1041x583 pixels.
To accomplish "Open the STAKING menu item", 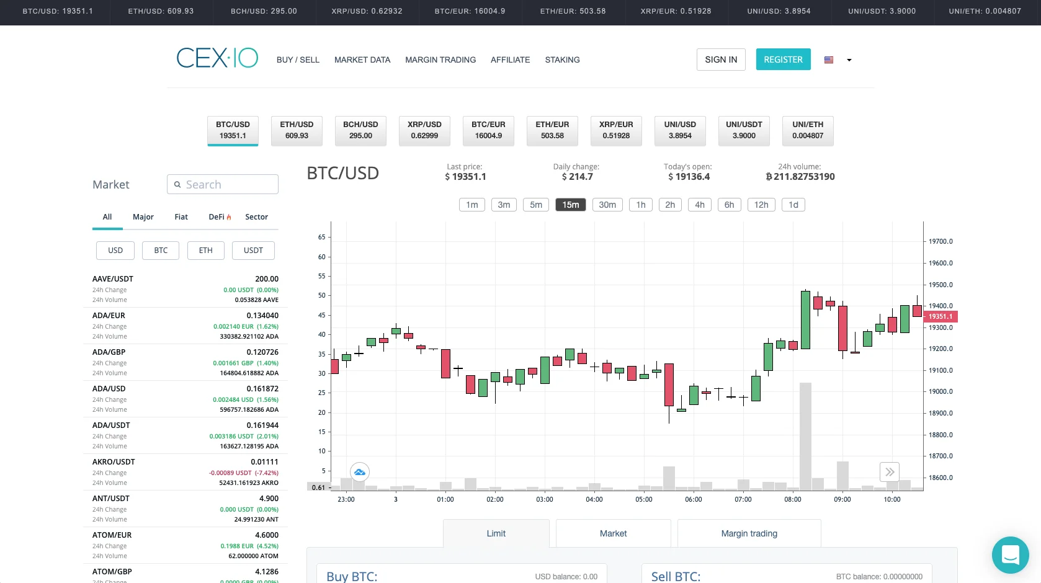I will [562, 60].
